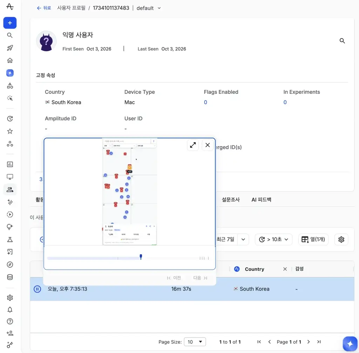
Task: Click the replay timeline scrubber handle
Action: pos(141,257)
